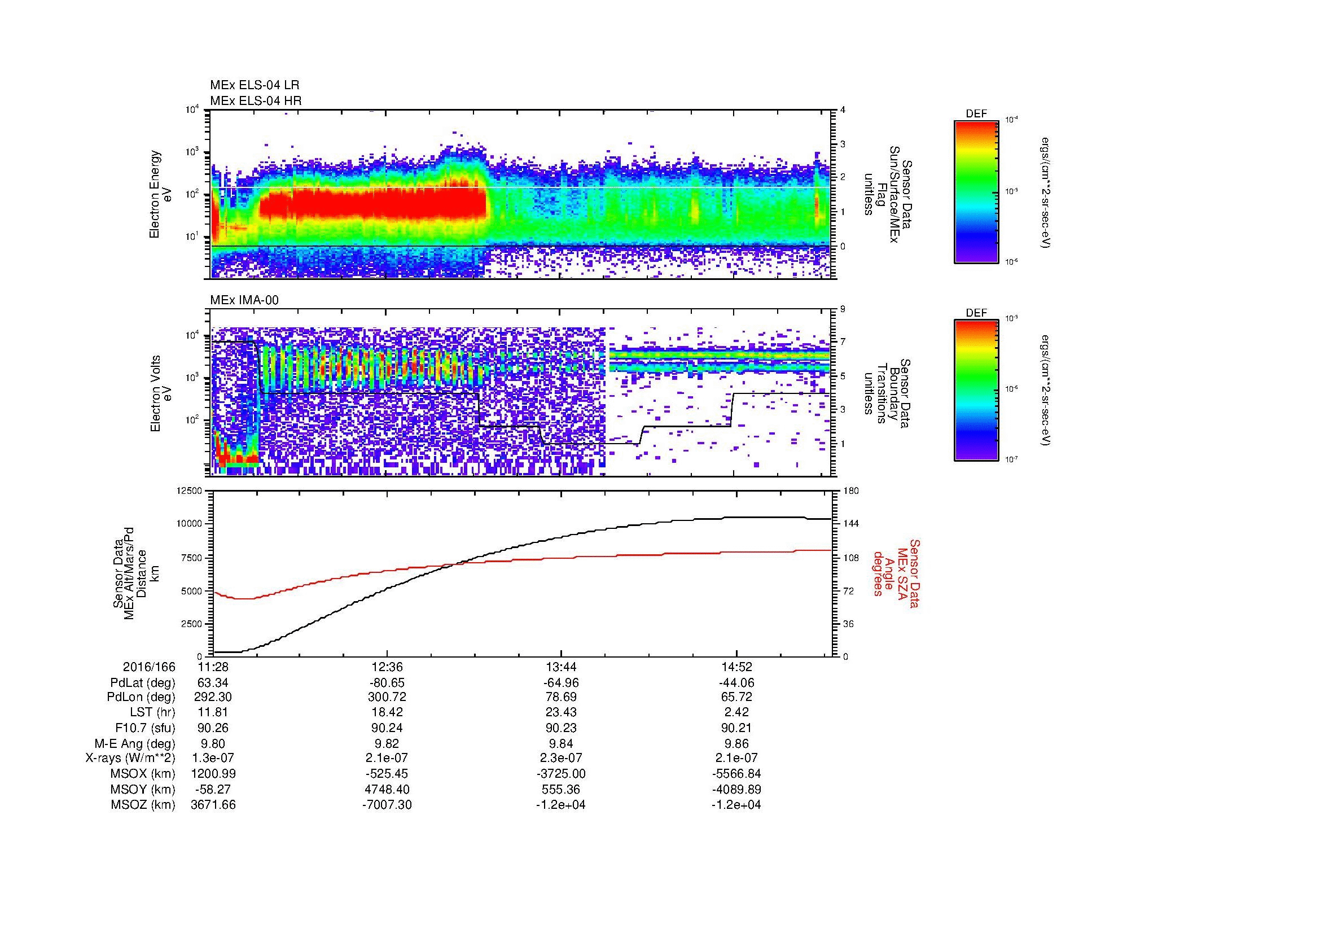Viewport: 1320px width, 933px height.
Task: Click the MSOZ value '-7007.30'
Action: (388, 805)
